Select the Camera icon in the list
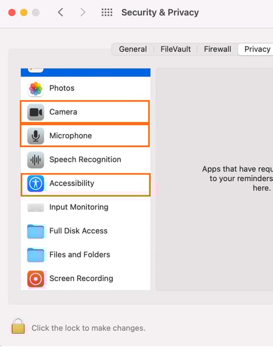The width and height of the screenshot is (273, 364). pos(36,112)
